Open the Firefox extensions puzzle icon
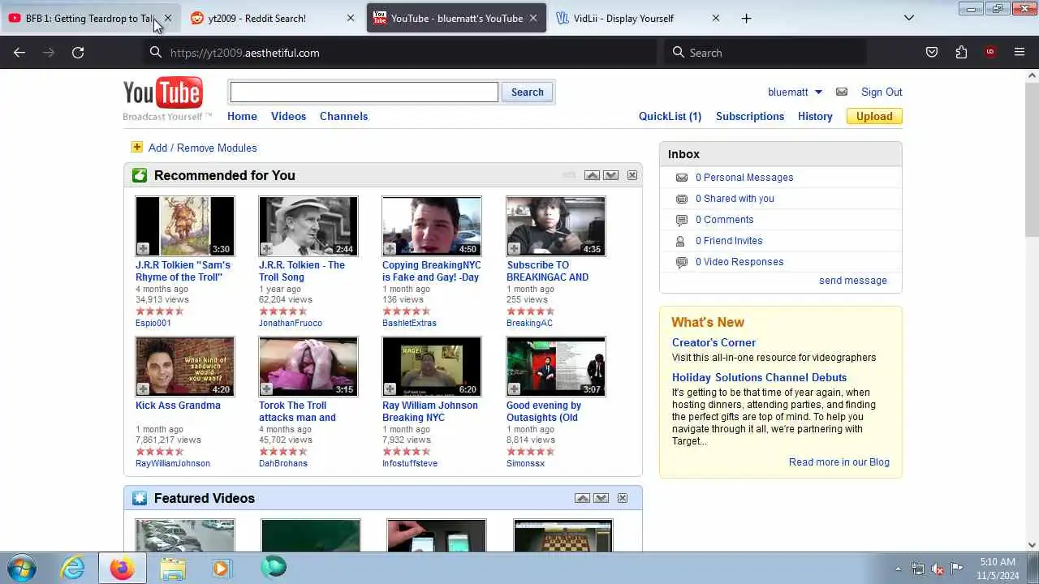 pyautogui.click(x=961, y=52)
